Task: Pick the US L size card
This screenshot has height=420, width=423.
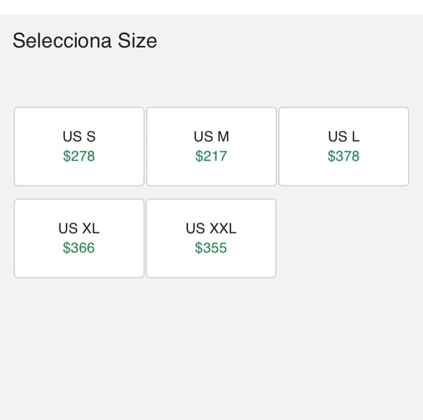Action: coord(344,146)
